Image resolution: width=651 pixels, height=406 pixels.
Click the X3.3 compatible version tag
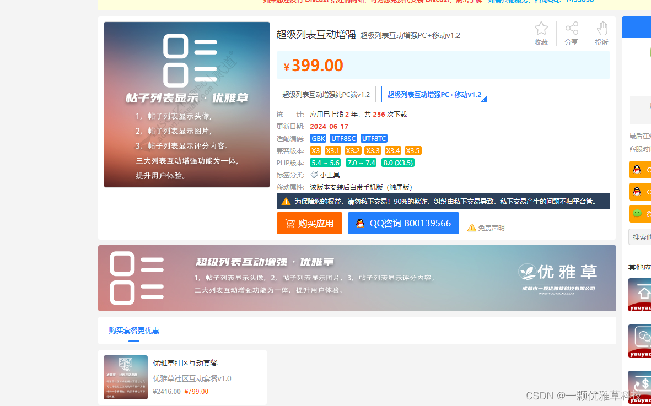[373, 150]
